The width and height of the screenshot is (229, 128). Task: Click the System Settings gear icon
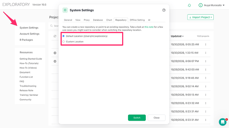point(65,10)
